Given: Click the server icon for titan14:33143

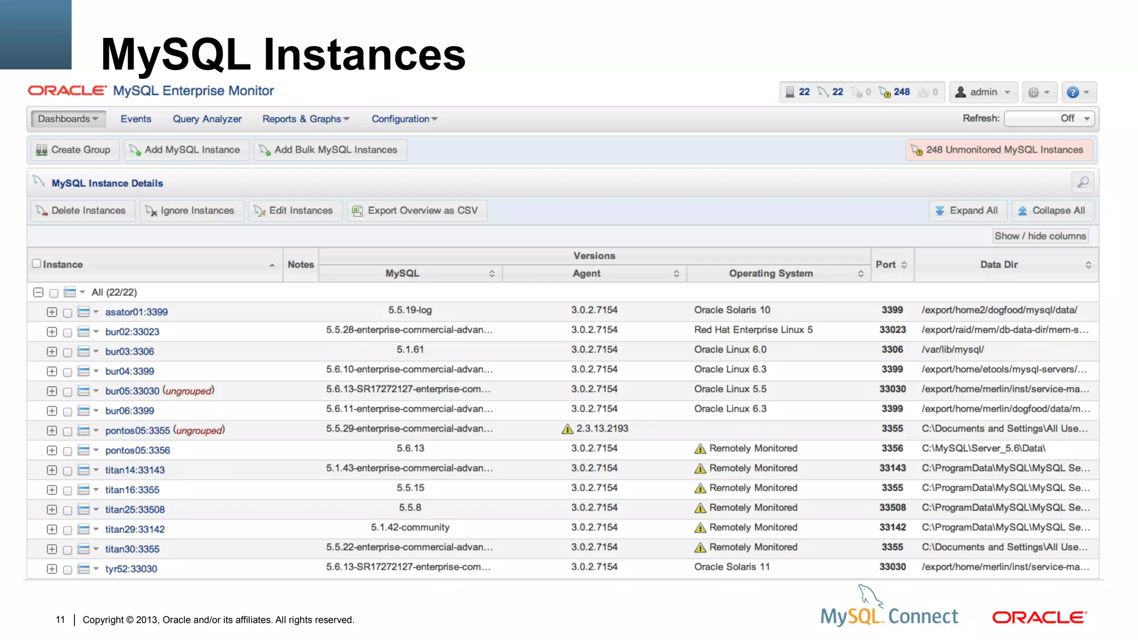Looking at the screenshot, I should 83,471.
